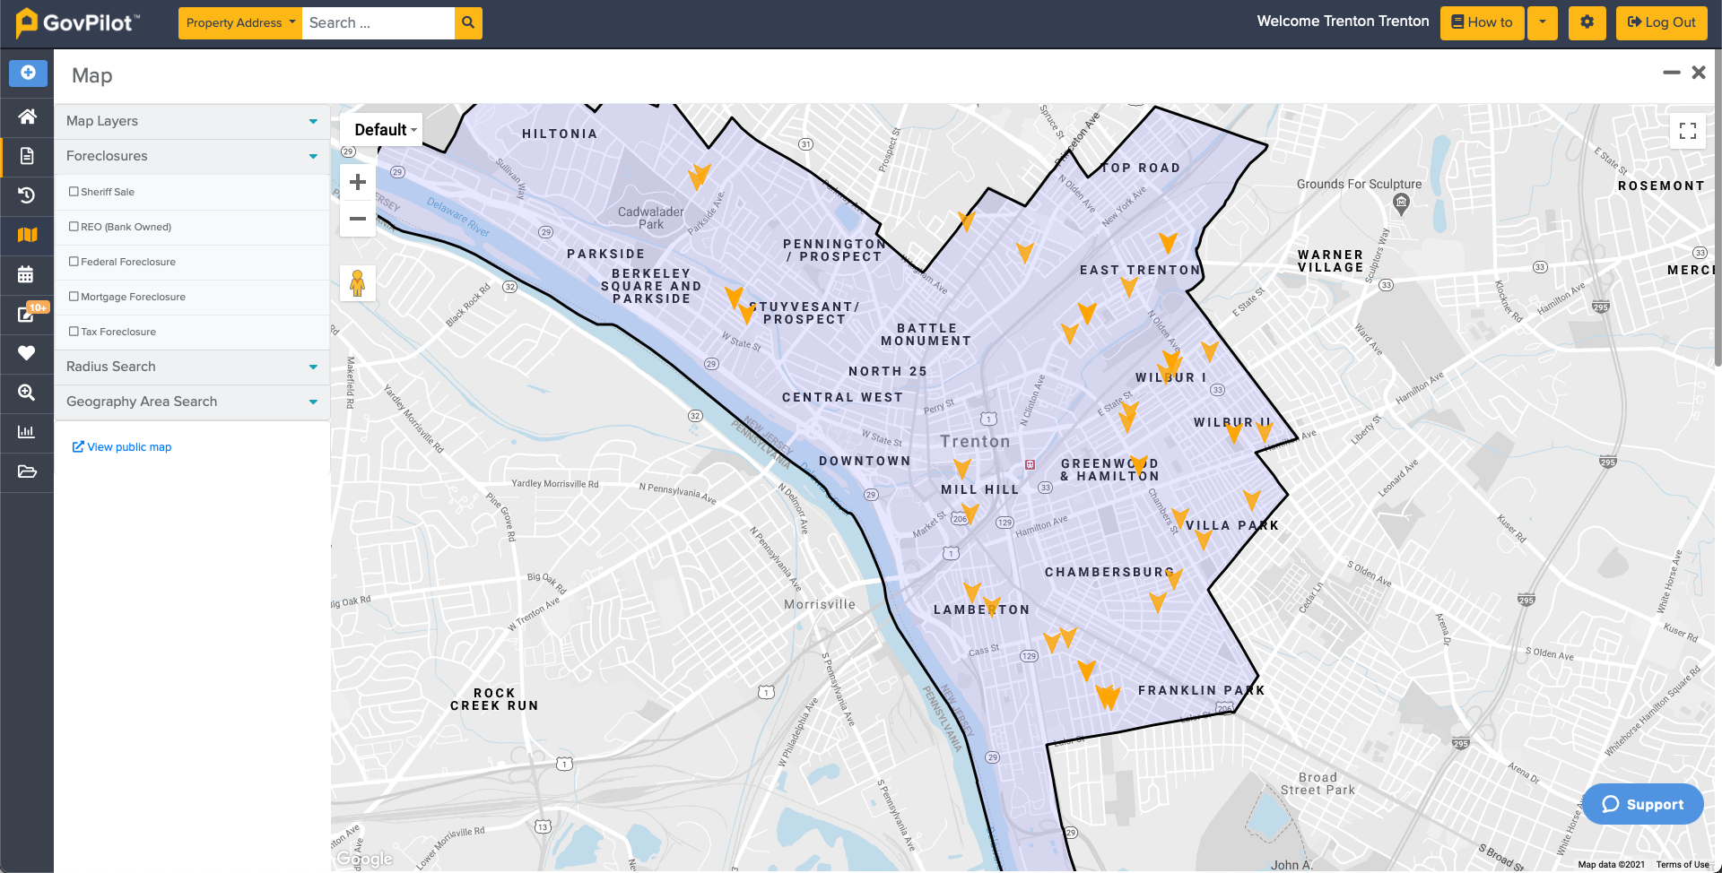The width and height of the screenshot is (1722, 873).
Task: Open the documents sidebar icon
Action: pyautogui.click(x=28, y=156)
